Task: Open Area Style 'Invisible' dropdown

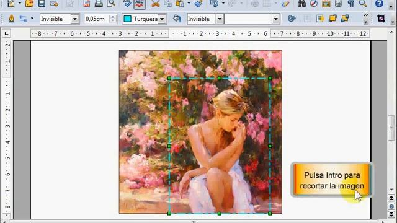Action: tap(220, 19)
